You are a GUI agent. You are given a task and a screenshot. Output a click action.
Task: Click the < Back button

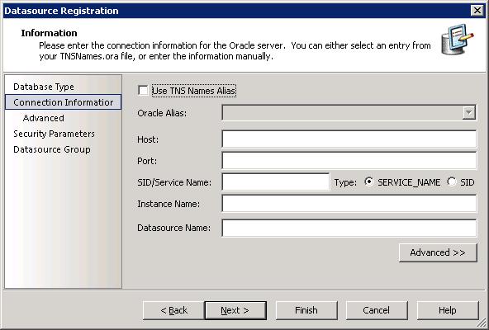tap(173, 310)
